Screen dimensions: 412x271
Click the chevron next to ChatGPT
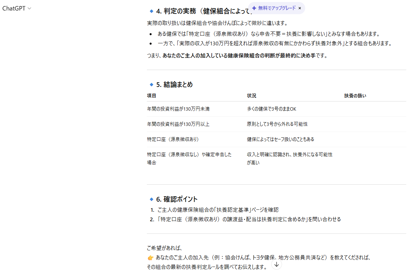tap(29, 8)
